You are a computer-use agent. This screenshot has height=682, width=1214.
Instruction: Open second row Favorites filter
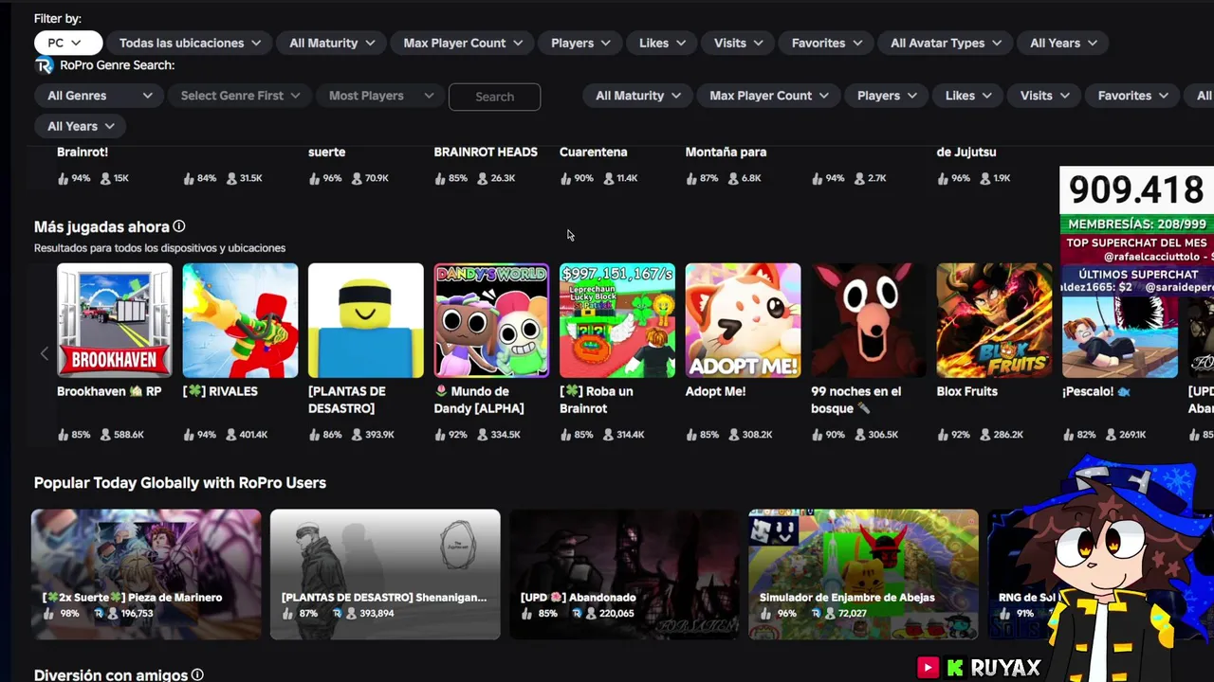coord(1133,96)
